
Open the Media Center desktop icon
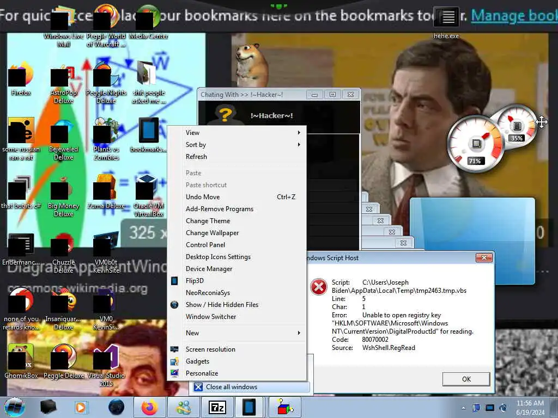pyautogui.click(x=148, y=23)
